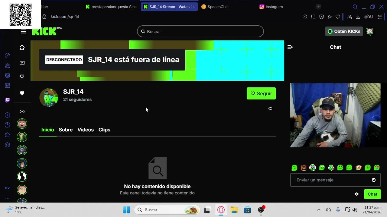Open Opera sidebar history clock icon
The height and width of the screenshot is (217, 387).
(x=8, y=125)
